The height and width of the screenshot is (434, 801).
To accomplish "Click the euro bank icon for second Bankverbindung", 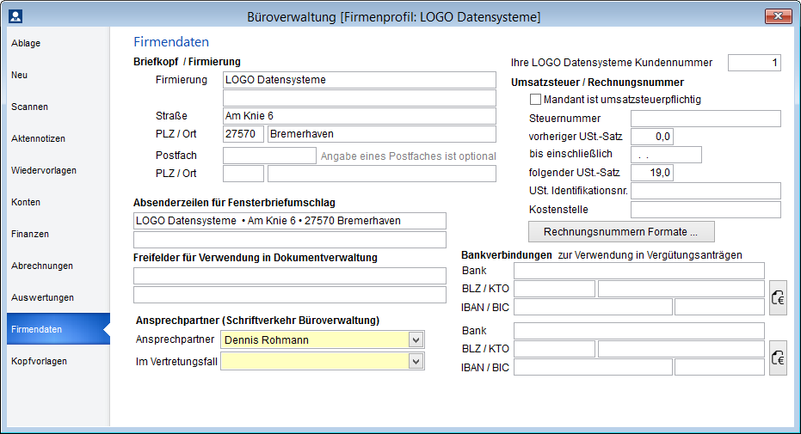I will pos(778,358).
